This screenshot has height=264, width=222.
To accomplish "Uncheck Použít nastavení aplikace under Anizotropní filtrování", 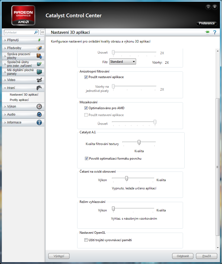I will pos(86,77).
